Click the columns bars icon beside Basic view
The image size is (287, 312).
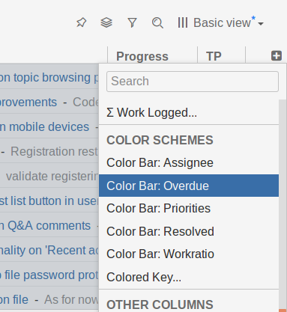(x=183, y=23)
